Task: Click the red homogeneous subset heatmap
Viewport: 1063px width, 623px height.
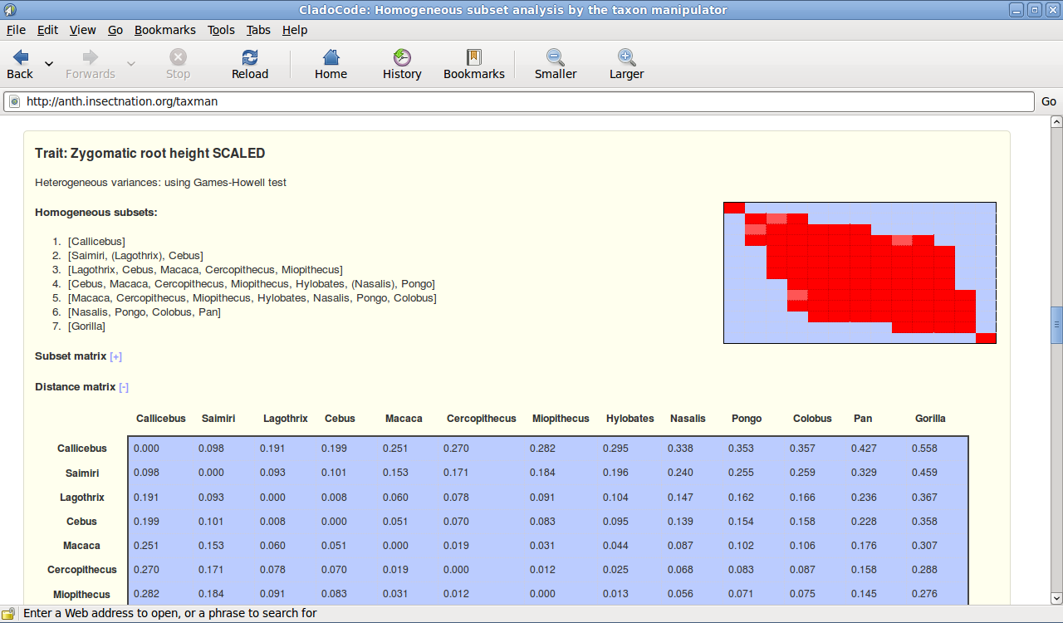Action: [x=860, y=272]
